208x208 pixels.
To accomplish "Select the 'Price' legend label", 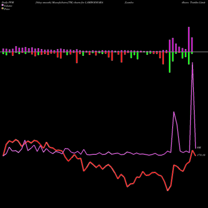I will (x=7, y=9).
